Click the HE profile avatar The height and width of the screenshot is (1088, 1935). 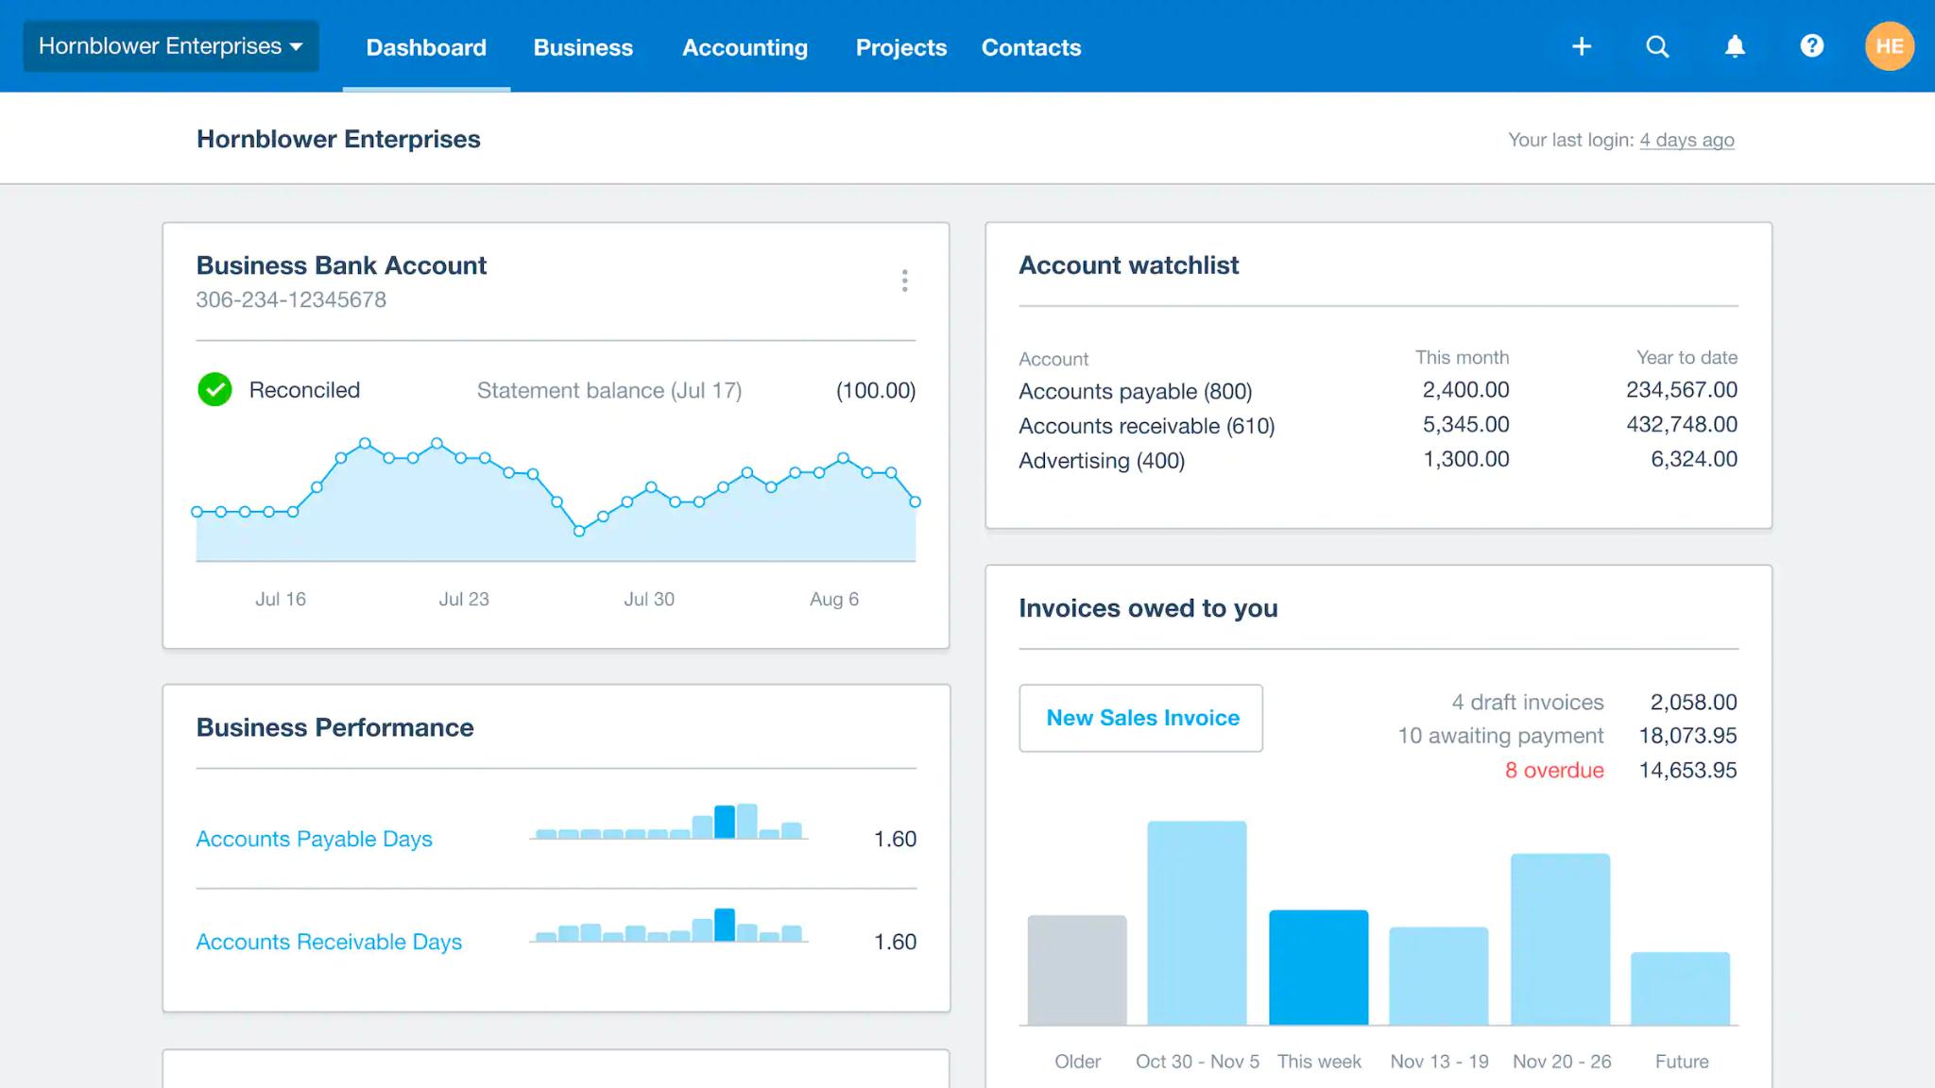coord(1889,45)
